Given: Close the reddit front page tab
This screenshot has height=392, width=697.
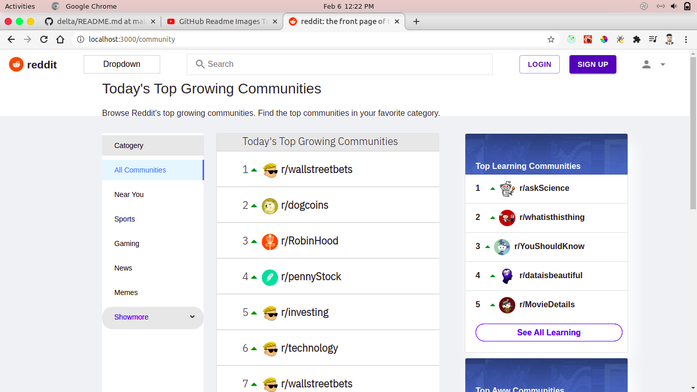Looking at the screenshot, I should pos(397,21).
